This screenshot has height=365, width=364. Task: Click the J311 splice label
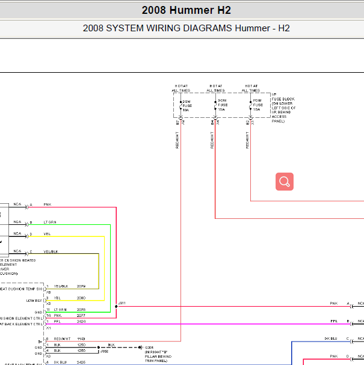pyautogui.click(x=122, y=303)
